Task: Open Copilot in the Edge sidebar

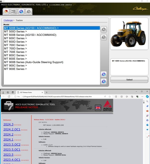Action: pos(147,97)
